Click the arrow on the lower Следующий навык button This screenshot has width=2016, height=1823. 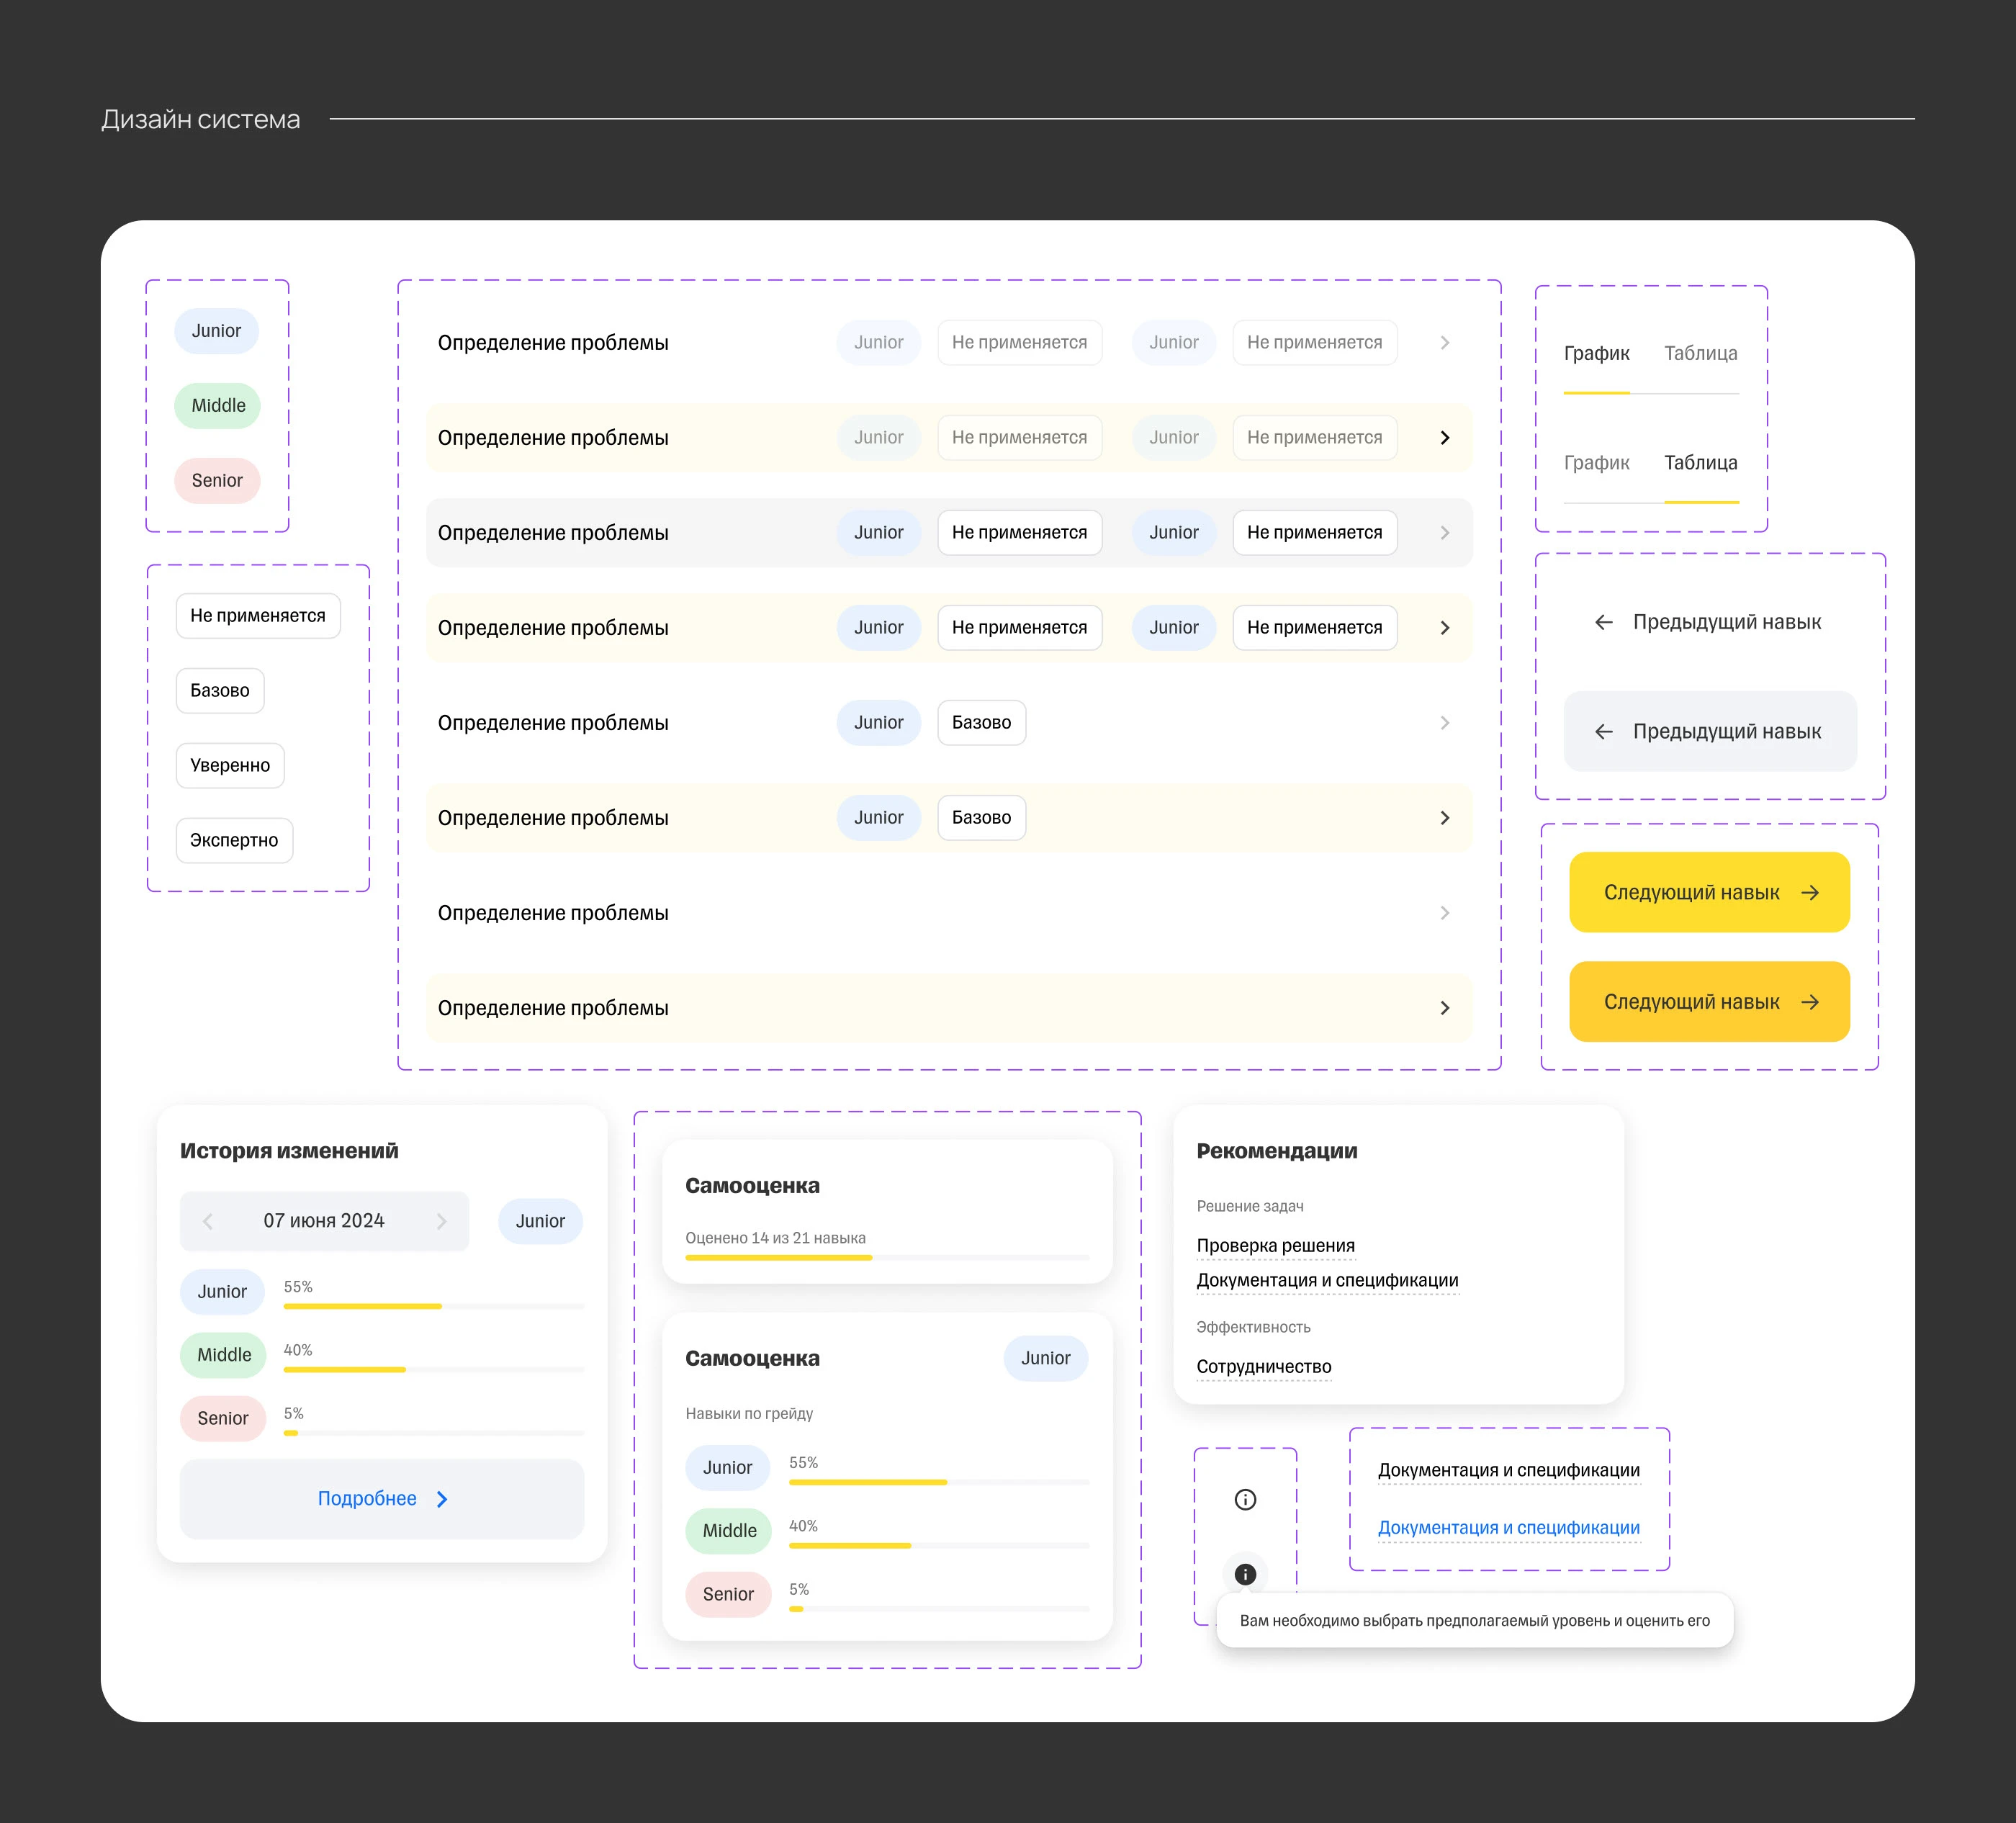coord(1810,1002)
